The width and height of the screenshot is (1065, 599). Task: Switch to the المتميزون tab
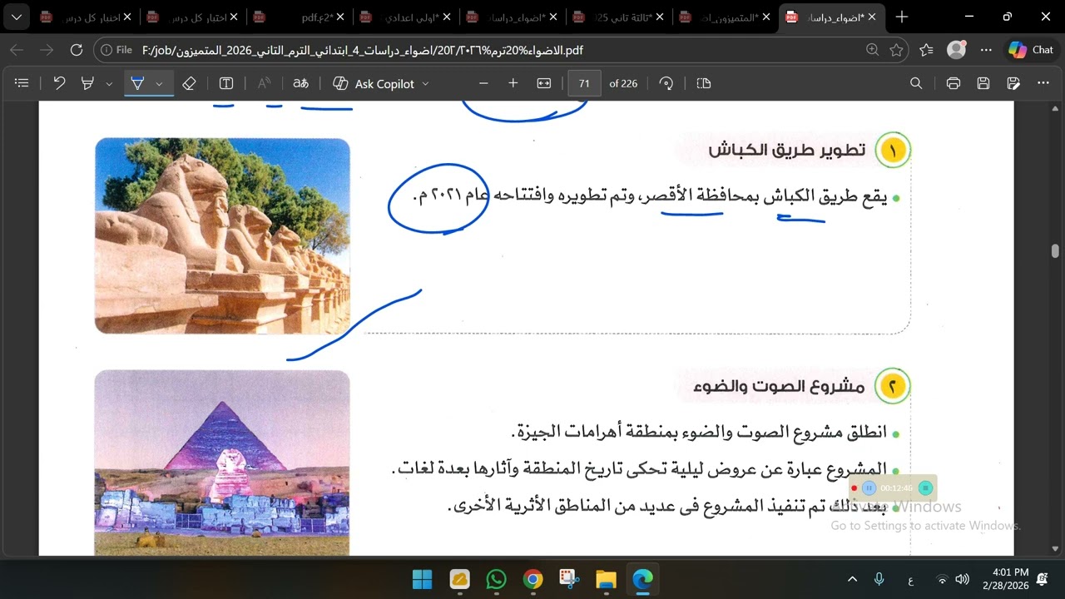click(x=724, y=17)
